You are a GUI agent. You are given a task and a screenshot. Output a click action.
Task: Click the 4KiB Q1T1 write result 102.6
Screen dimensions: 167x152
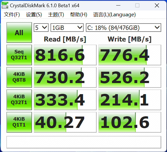click(x=129, y=122)
